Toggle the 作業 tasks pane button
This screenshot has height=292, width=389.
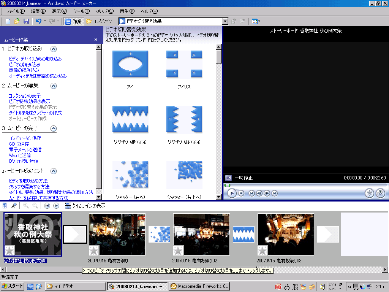pyautogui.click(x=73, y=21)
